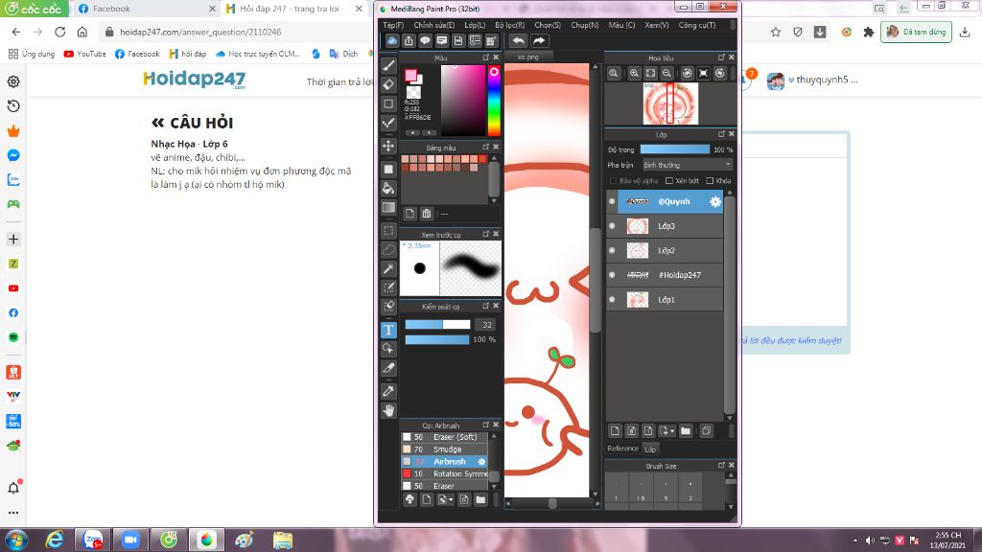Select the Brush tool in MediBang
This screenshot has height=552, width=982.
[x=388, y=65]
